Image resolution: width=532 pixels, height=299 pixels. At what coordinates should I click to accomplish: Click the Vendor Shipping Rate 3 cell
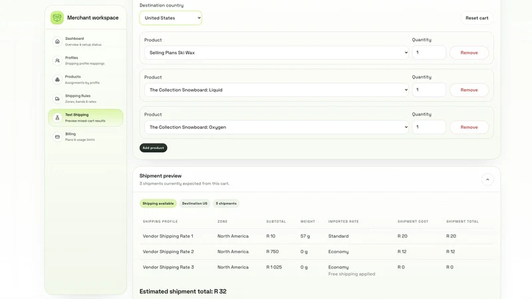[x=168, y=267]
